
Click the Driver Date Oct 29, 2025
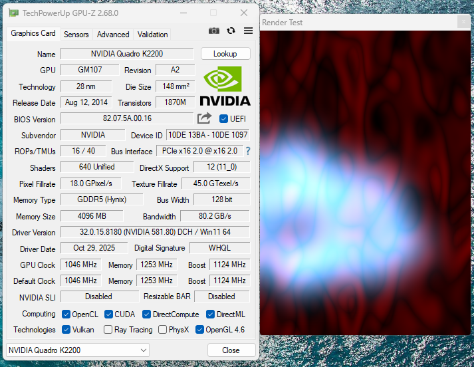[x=94, y=248]
